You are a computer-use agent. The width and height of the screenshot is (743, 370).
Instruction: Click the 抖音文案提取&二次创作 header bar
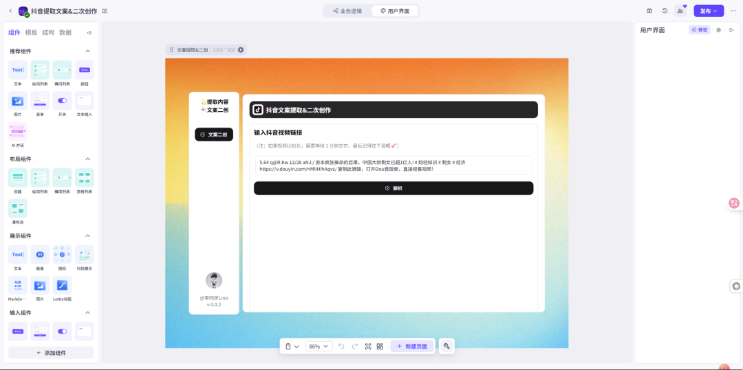tap(394, 110)
